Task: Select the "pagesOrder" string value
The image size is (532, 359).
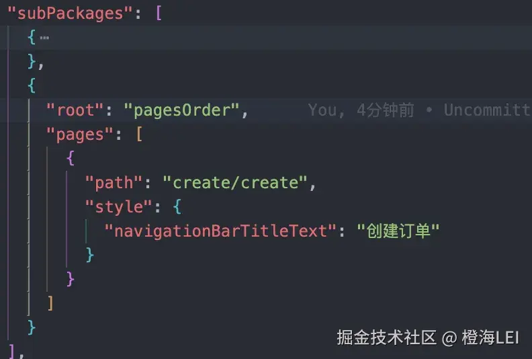Action: pos(181,110)
